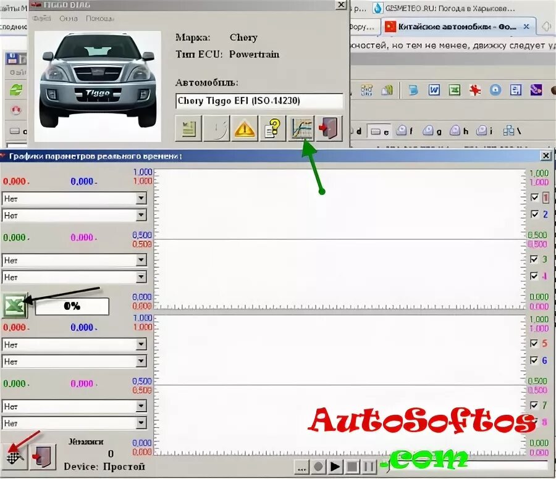Close the Китайские автомобили browser tab
The image size is (556, 479).
526,27
